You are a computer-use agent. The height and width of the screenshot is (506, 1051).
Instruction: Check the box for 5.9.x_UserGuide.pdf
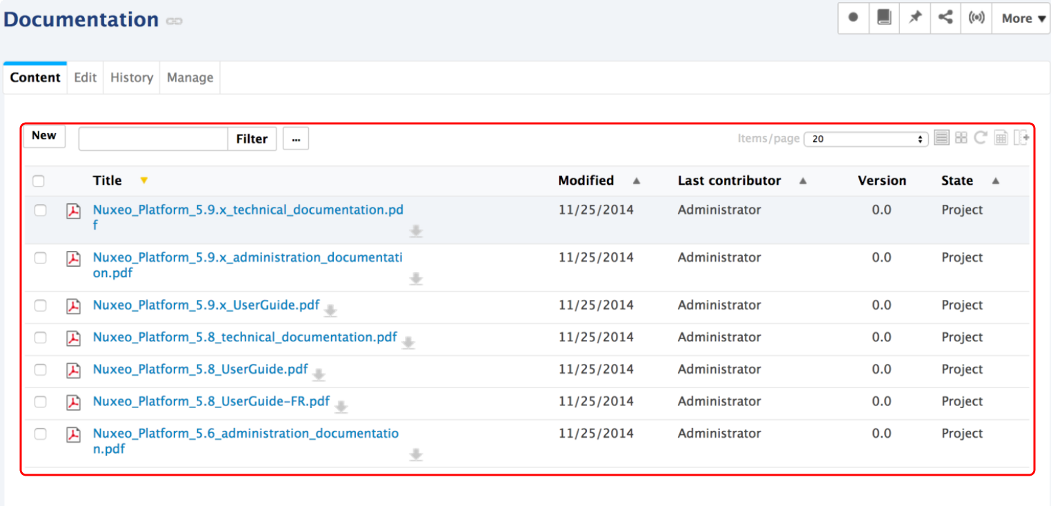coord(41,305)
